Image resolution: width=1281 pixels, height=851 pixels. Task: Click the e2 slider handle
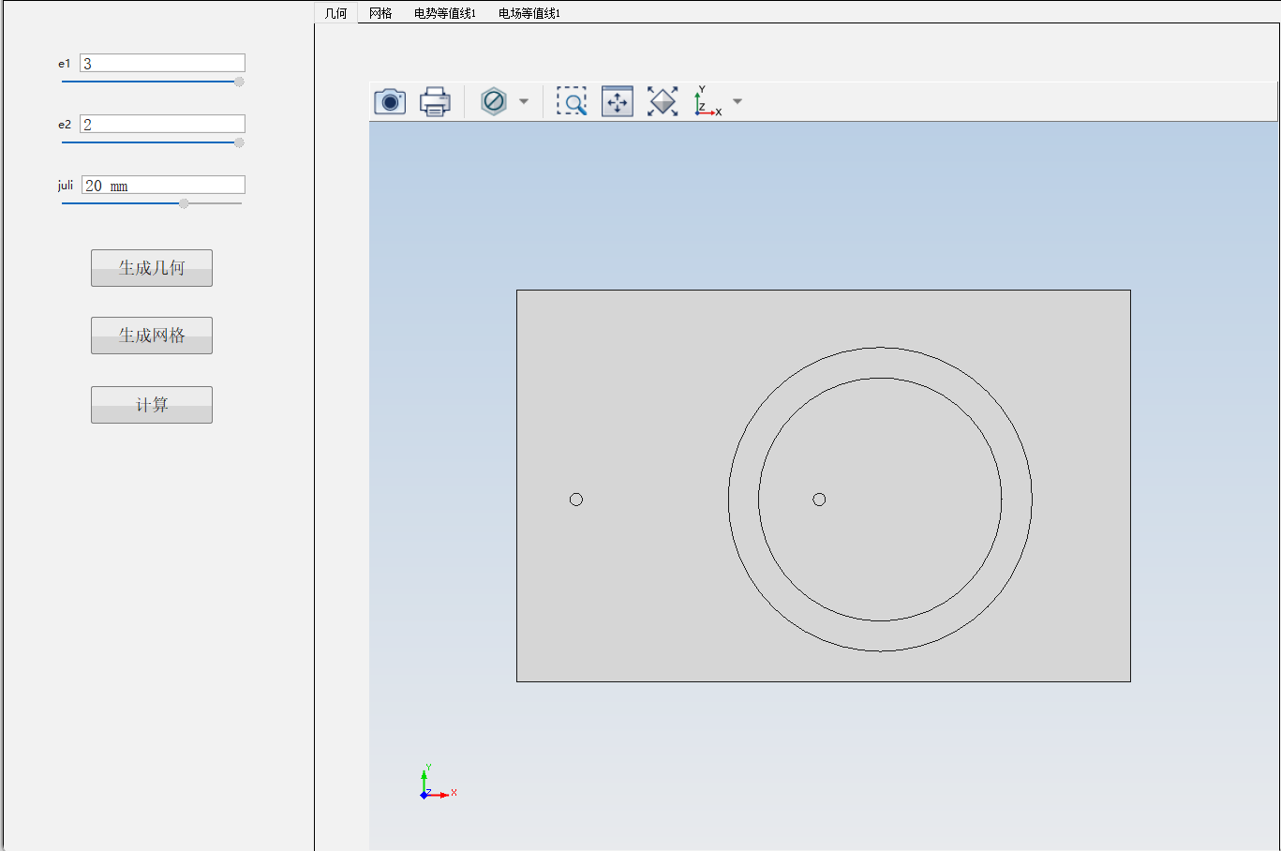point(239,142)
